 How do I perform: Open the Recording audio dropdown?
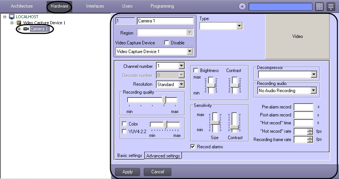[313, 91]
